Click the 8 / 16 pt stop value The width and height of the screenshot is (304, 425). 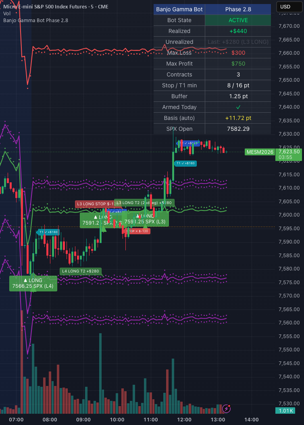pos(238,85)
